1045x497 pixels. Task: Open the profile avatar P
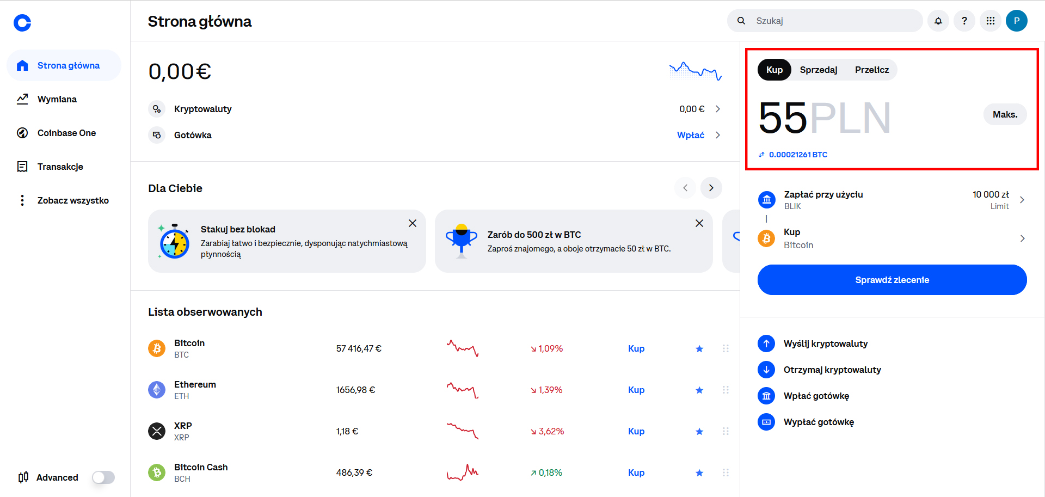click(1016, 21)
